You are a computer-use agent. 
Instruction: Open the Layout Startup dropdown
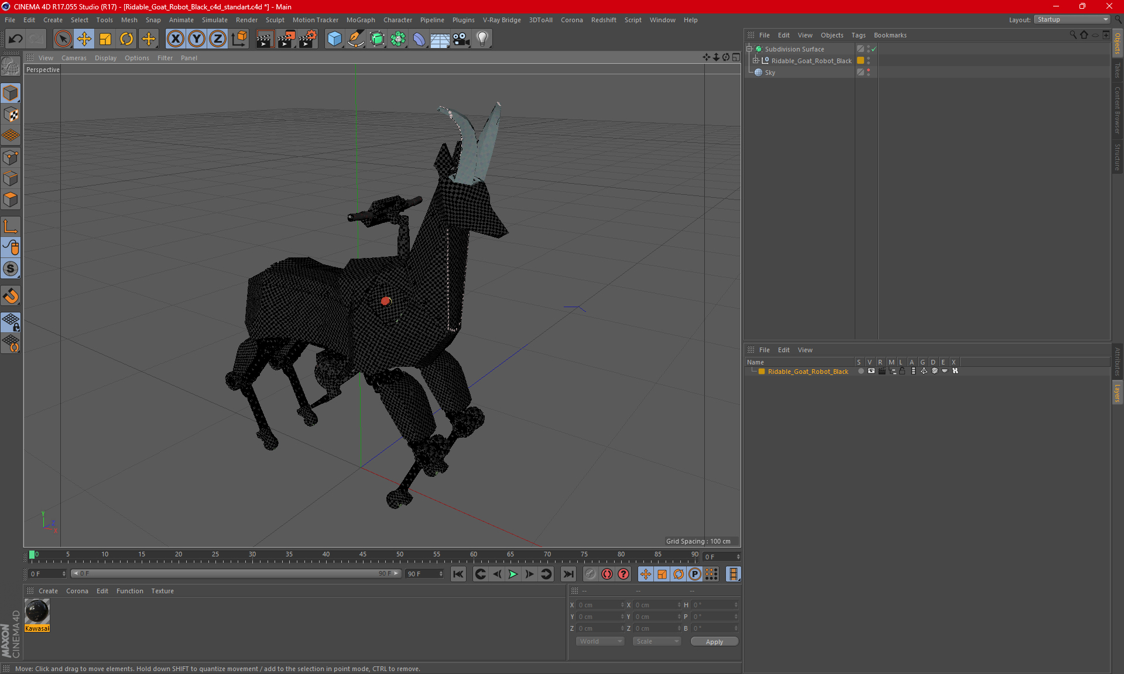(1072, 19)
